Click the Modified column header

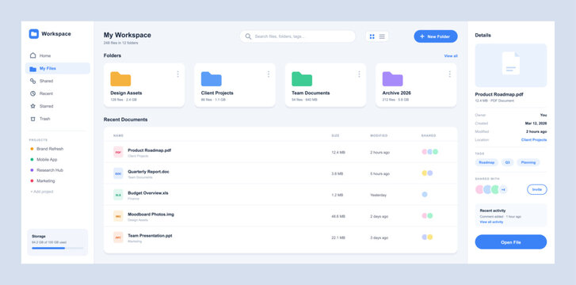(379, 135)
